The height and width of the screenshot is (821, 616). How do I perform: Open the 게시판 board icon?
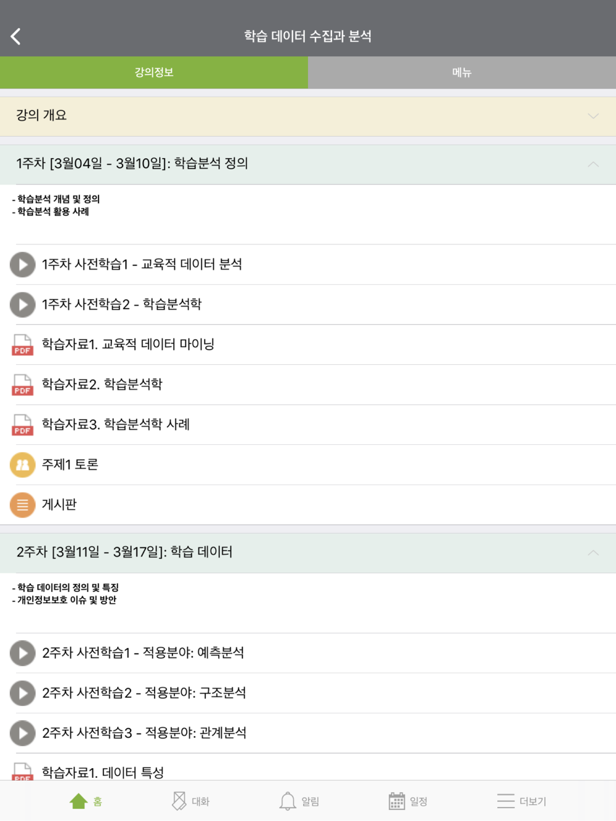tap(23, 505)
